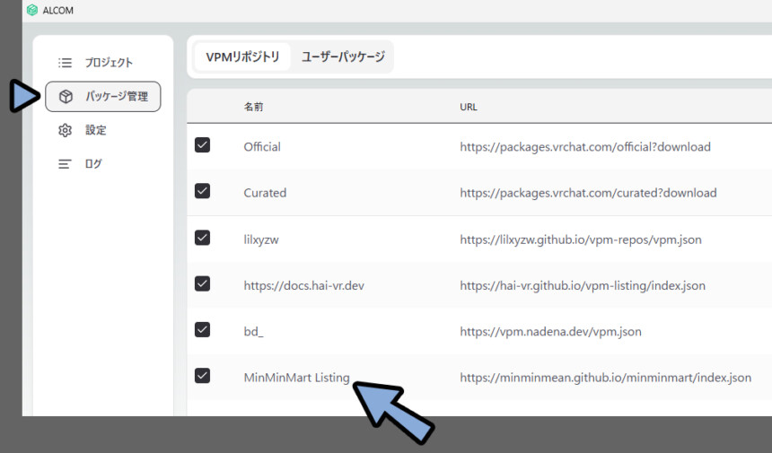772x453 pixels.
Task: Click the ALCOM window title text
Action: click(58, 11)
